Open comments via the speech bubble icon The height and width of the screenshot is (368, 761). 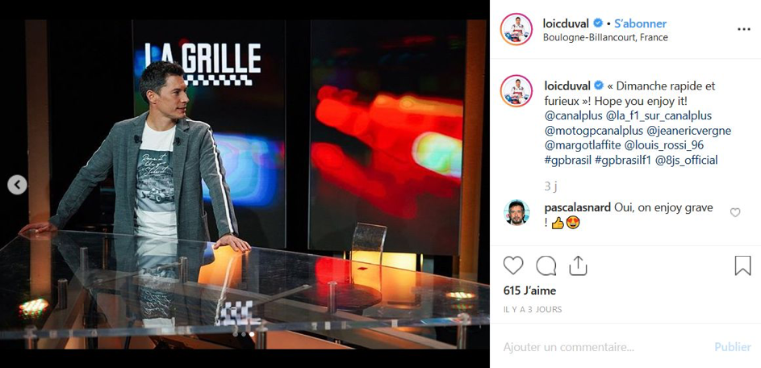pos(546,266)
